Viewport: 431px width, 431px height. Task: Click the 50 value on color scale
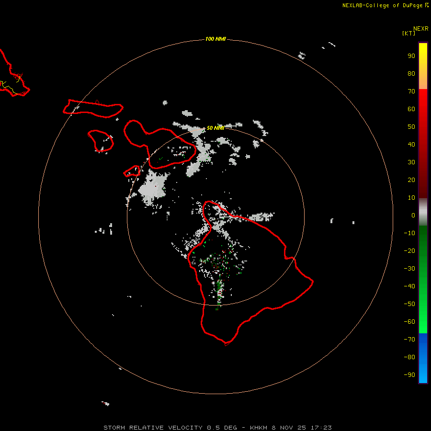(411, 127)
